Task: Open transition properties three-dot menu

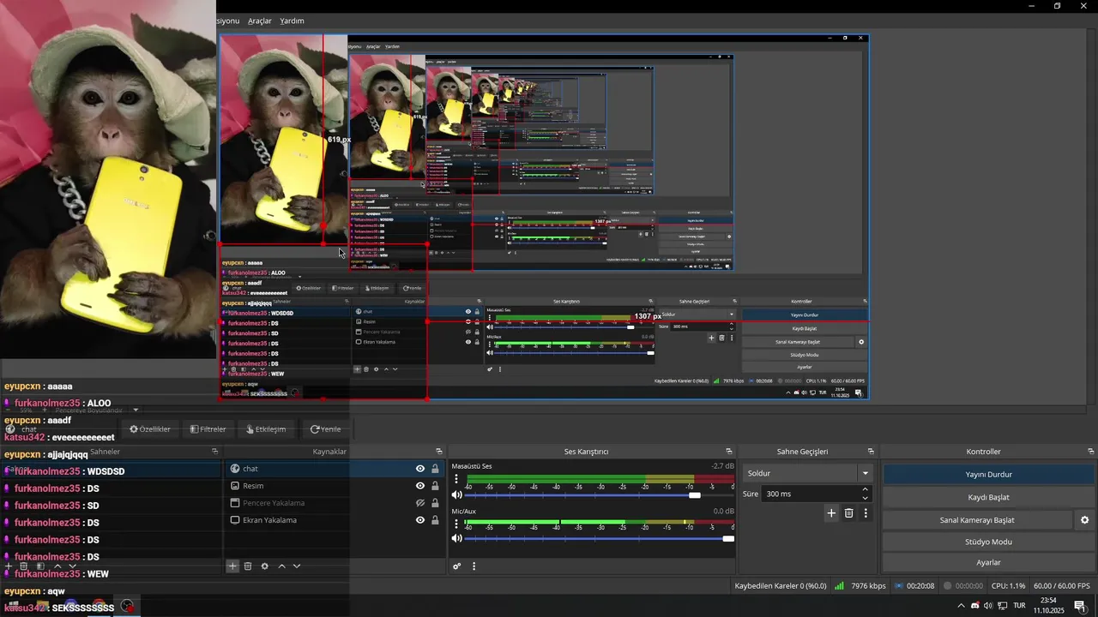Action: (866, 513)
